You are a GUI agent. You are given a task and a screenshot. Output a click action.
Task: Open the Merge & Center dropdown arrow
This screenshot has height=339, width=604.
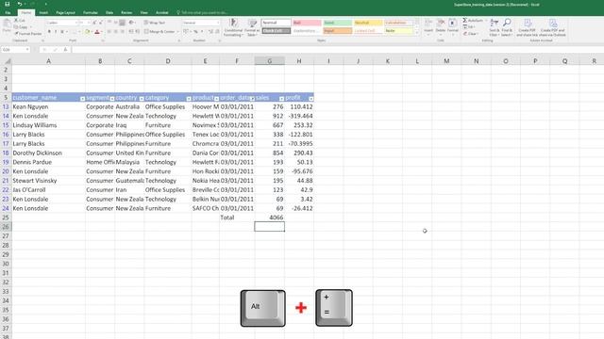tap(178, 31)
